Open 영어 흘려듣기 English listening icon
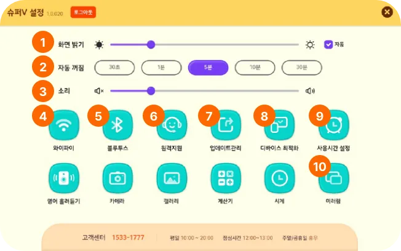The image size is (401, 251). [64, 178]
